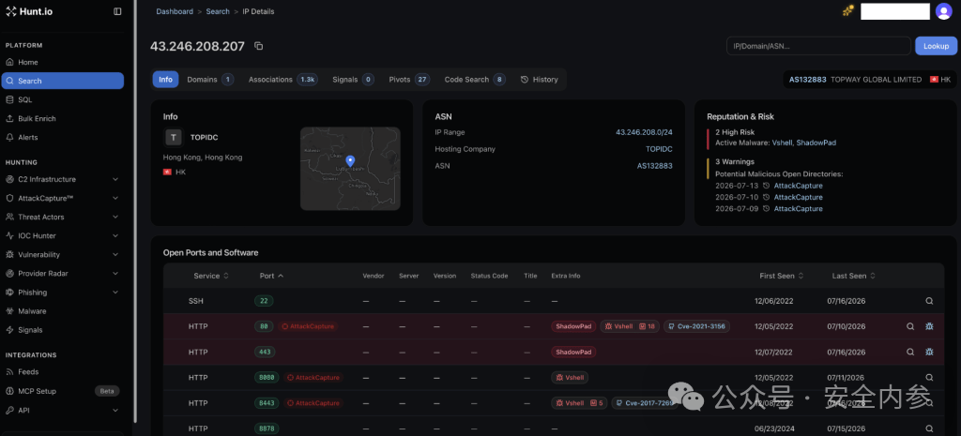Click the Lookup button
The image size is (961, 436).
point(936,46)
